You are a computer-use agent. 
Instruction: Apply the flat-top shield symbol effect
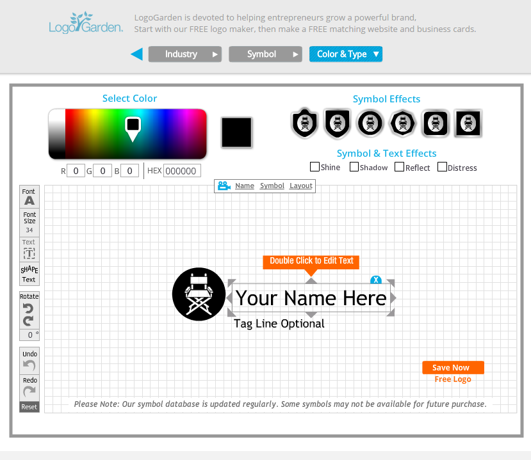click(x=338, y=123)
